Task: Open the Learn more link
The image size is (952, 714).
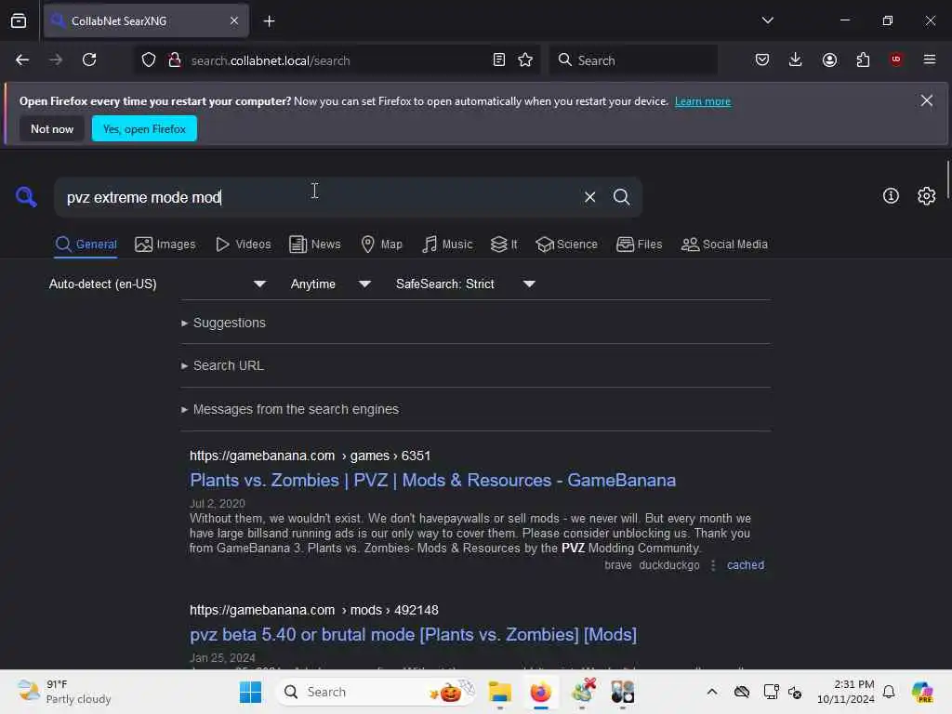Action: tap(703, 101)
